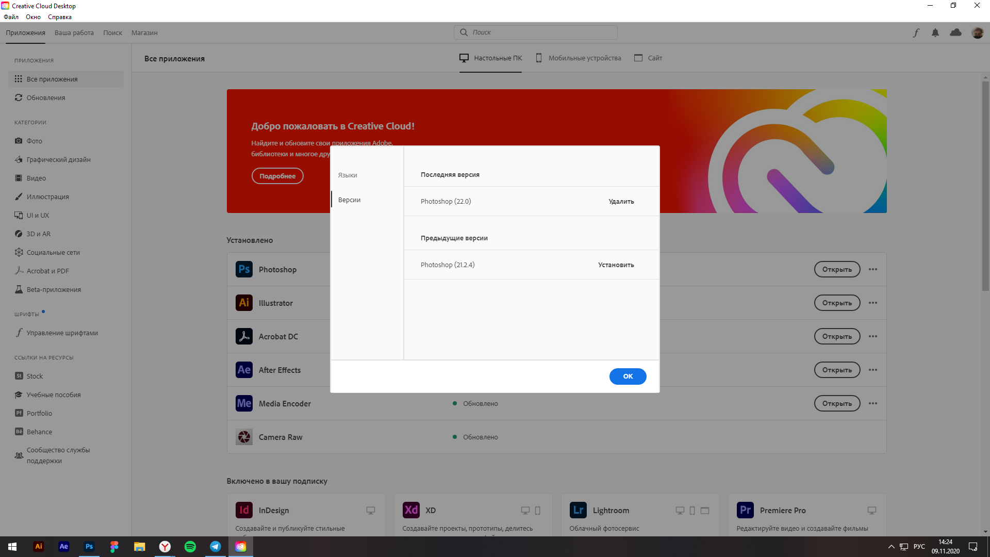Open cloud sync status icon
The height and width of the screenshot is (557, 990).
point(955,32)
